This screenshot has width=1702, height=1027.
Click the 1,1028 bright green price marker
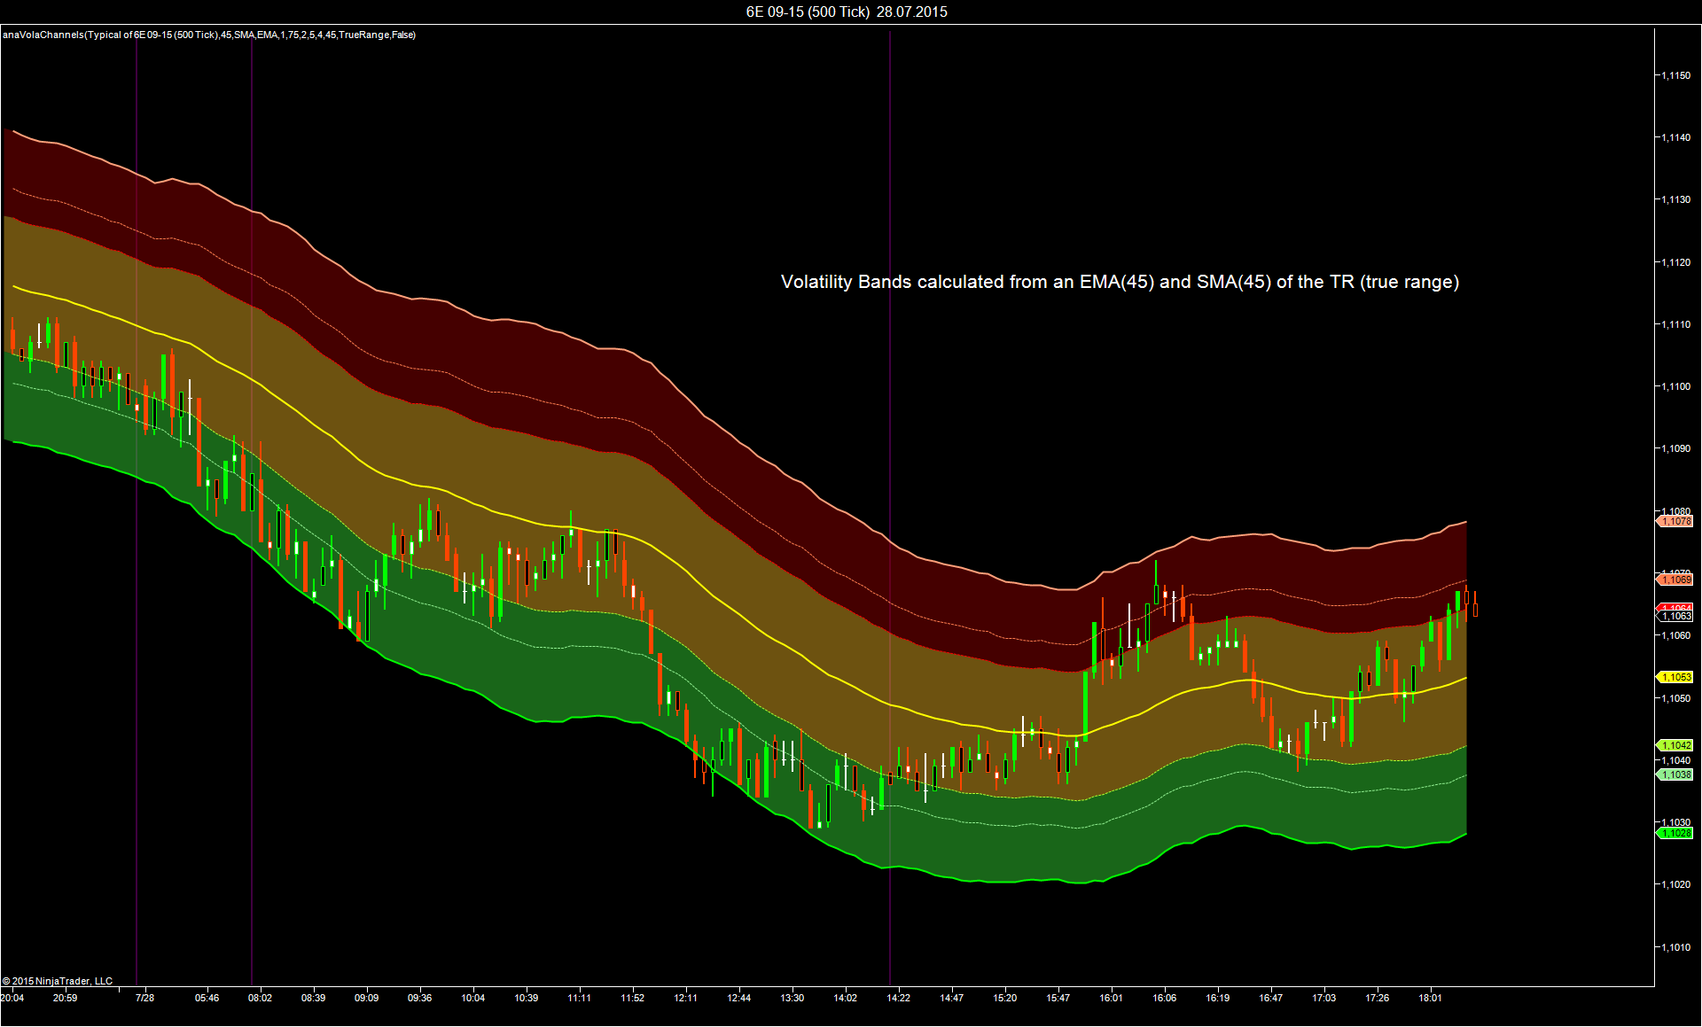pyautogui.click(x=1675, y=833)
